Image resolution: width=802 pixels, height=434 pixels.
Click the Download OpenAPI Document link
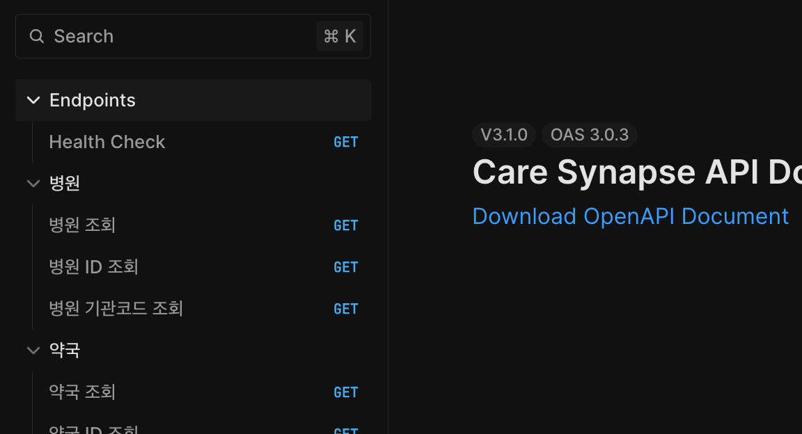630,216
